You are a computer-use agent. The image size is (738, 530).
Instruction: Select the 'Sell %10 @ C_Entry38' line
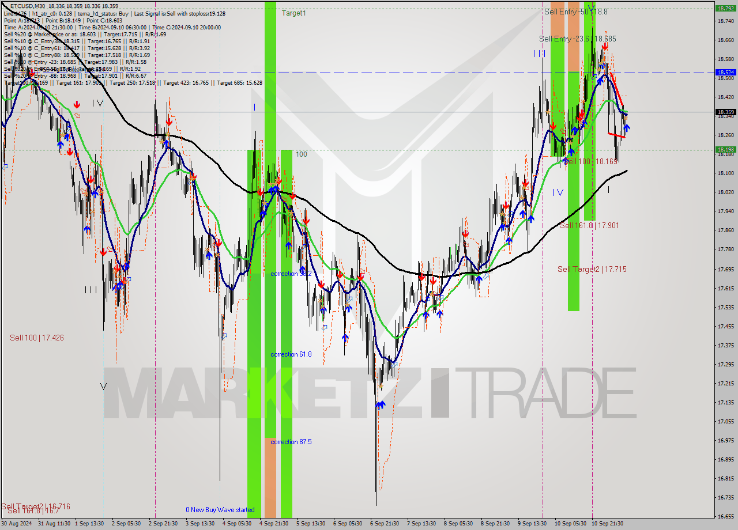[77, 41]
